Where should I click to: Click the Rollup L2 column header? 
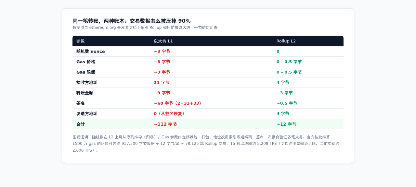[286, 41]
